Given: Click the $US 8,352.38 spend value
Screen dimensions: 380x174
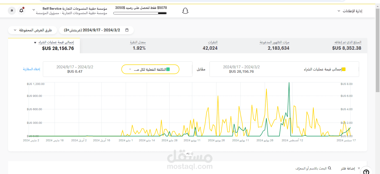Looking at the screenshot, I should [347, 48].
